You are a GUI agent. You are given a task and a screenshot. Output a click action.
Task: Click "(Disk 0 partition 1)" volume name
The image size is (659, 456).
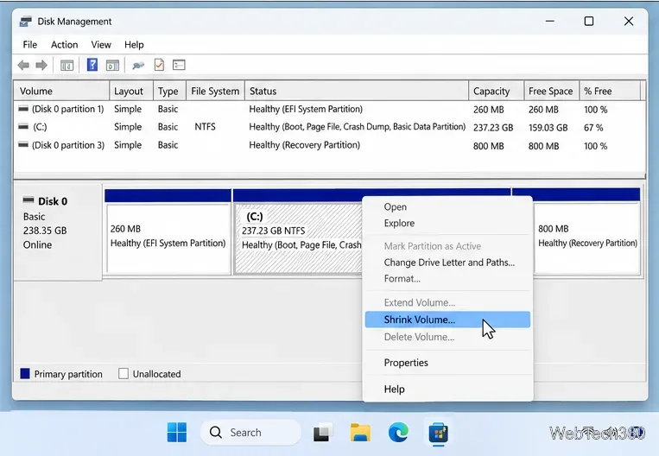pos(67,110)
